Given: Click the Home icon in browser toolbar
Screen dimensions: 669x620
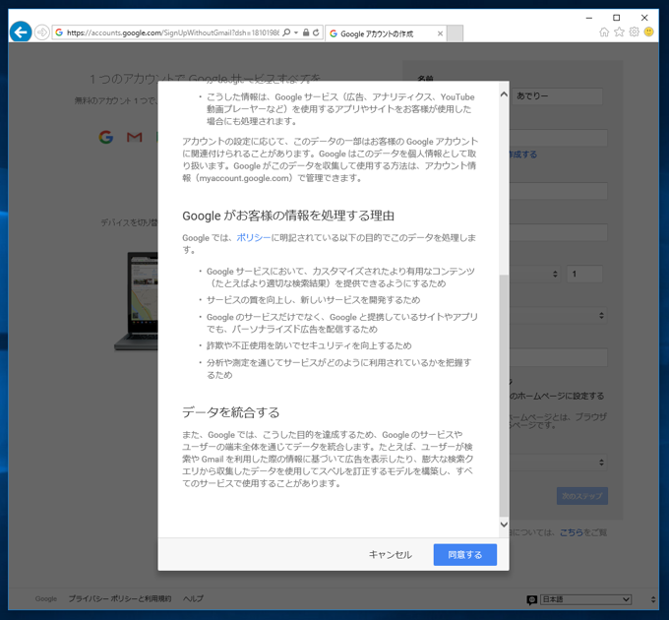Looking at the screenshot, I should (x=604, y=32).
